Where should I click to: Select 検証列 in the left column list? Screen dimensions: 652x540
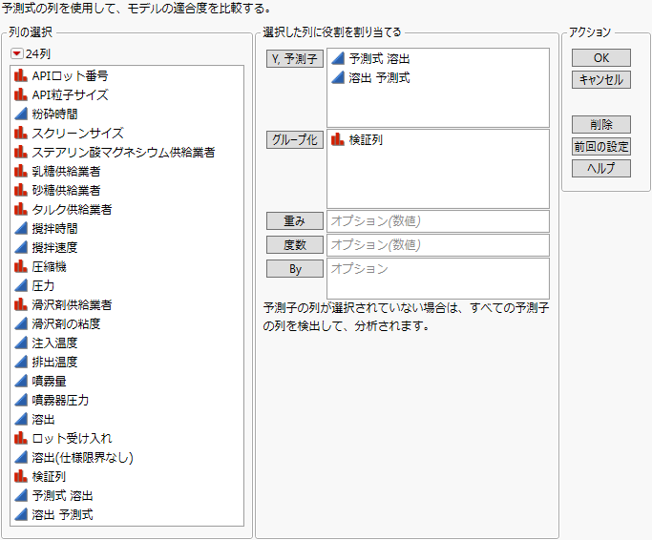(49, 476)
